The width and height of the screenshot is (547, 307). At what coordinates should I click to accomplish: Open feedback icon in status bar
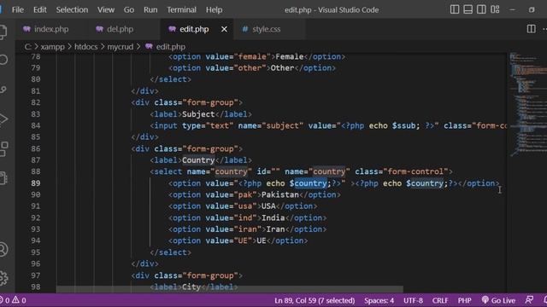pyautogui.click(x=529, y=299)
